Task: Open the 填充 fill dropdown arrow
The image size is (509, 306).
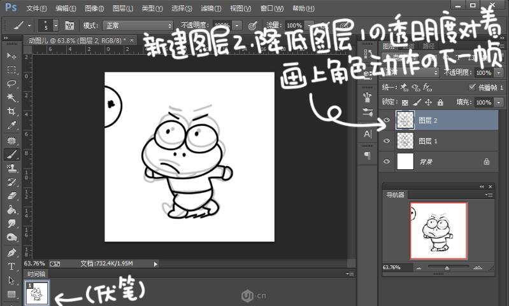Action: [x=499, y=102]
